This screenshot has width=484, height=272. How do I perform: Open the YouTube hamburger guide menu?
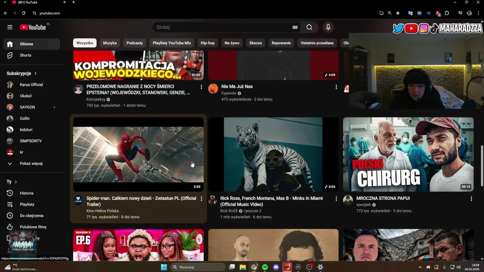coord(10,27)
